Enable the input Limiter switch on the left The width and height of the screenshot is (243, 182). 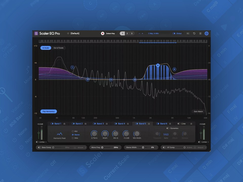(x=37, y=142)
